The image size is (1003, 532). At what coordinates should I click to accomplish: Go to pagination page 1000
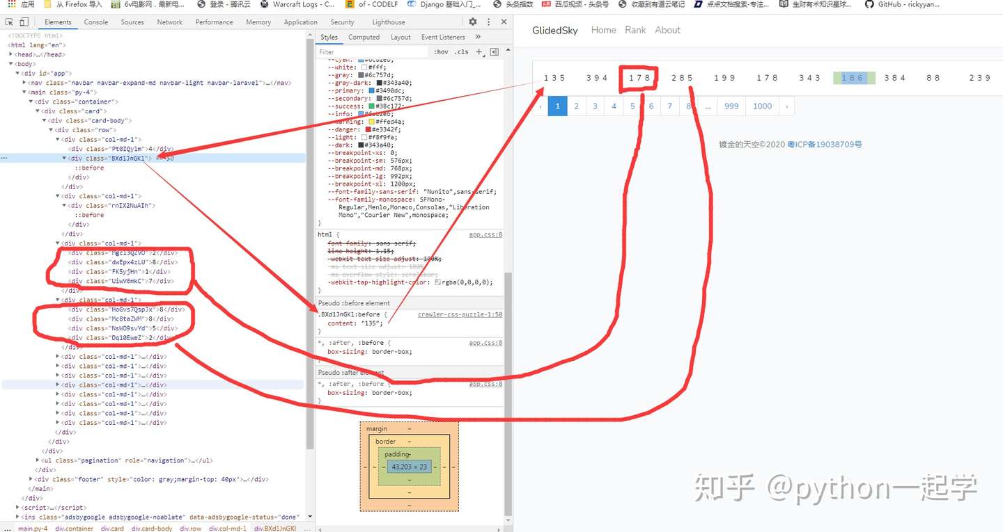(763, 106)
